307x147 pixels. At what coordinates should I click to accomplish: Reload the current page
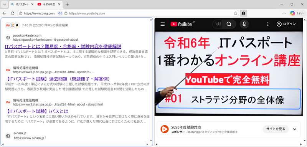(13, 13)
